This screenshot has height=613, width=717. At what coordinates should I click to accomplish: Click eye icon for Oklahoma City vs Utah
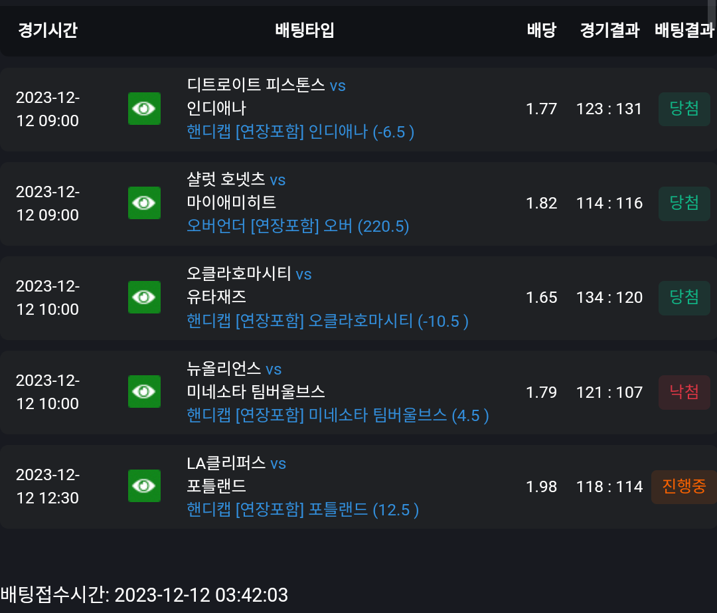click(144, 298)
